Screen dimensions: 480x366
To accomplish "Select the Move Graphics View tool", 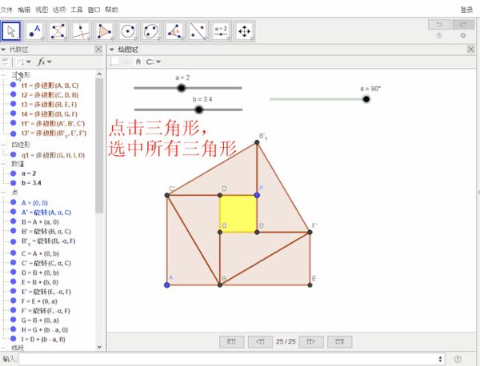I will click(x=244, y=31).
